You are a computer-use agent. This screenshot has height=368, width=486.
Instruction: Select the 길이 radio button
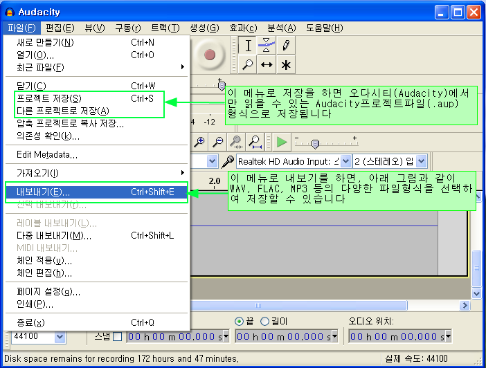click(264, 322)
